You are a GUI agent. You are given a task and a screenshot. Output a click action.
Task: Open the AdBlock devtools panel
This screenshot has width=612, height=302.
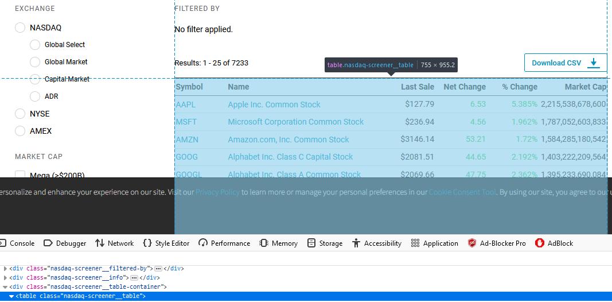554,243
